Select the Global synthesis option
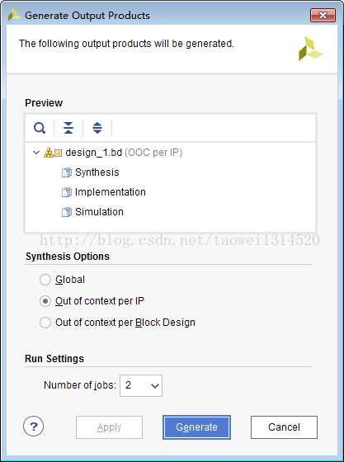This screenshot has height=462, width=344. click(x=45, y=280)
